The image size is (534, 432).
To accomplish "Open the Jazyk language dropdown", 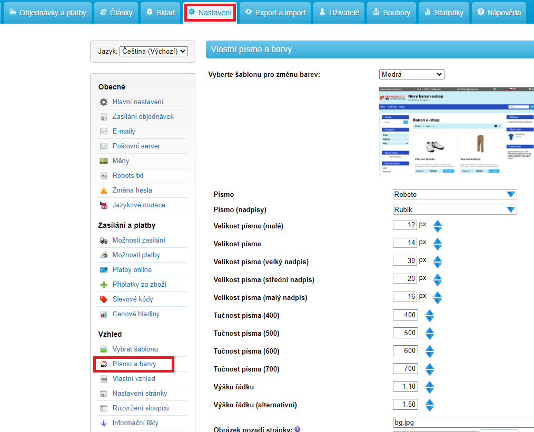I will pos(153,52).
